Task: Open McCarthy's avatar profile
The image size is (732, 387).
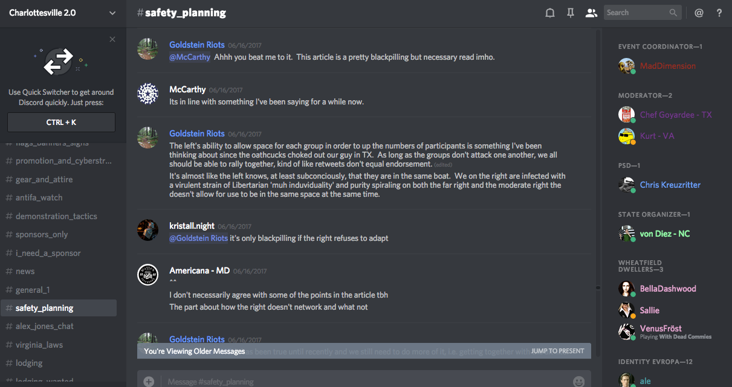Action: tap(148, 94)
